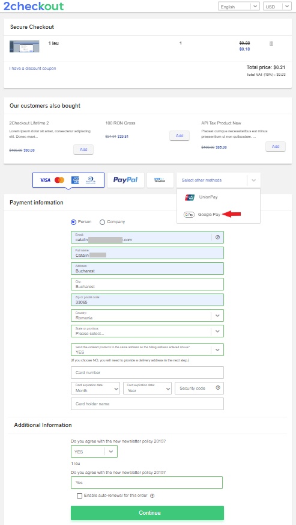Screen dimensions: 296x525
Task: Open the same-address shipping YES dropdown
Action: [147, 349]
